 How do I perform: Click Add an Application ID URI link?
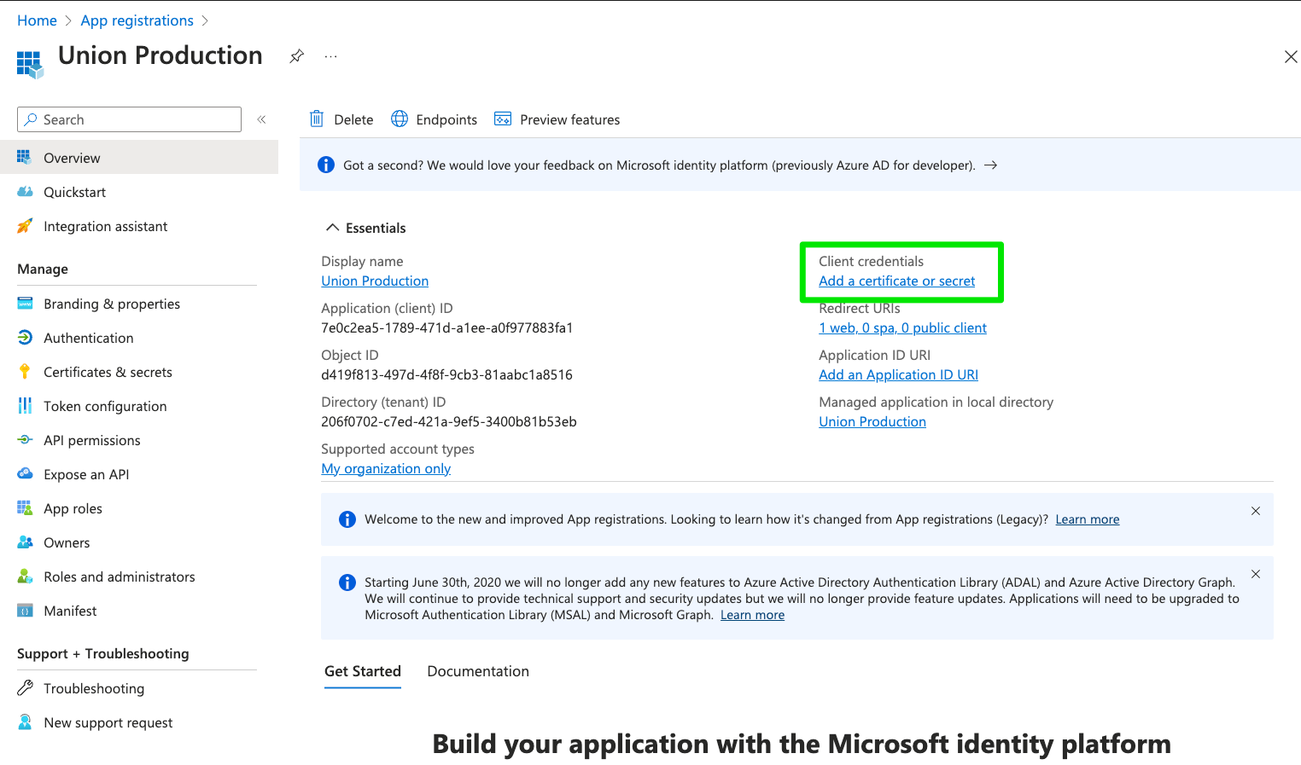[x=898, y=375]
